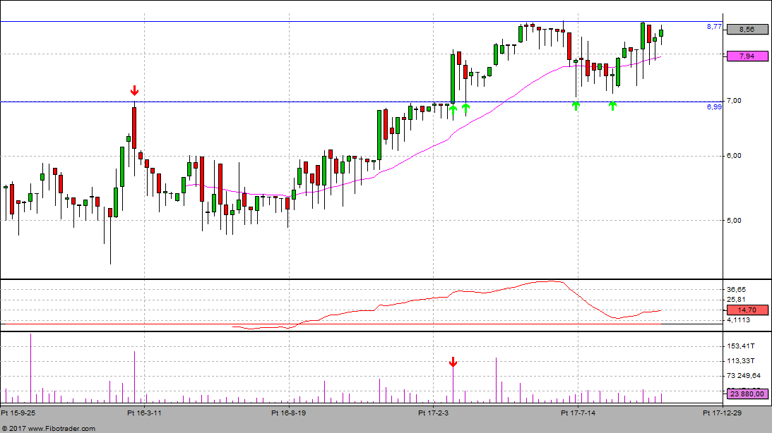Click the current volume box 23 880,00

pos(747,394)
